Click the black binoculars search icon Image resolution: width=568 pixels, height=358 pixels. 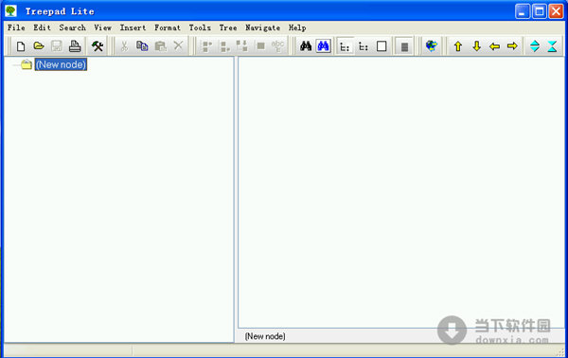tap(306, 46)
